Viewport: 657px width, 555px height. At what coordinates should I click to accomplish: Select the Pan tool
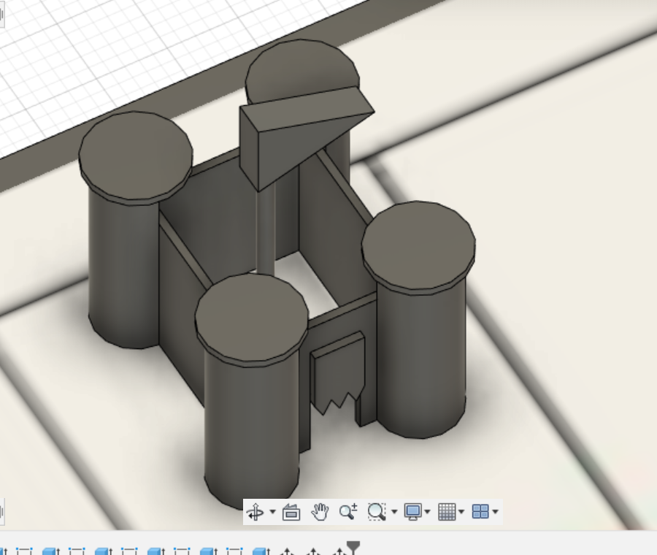tap(320, 511)
